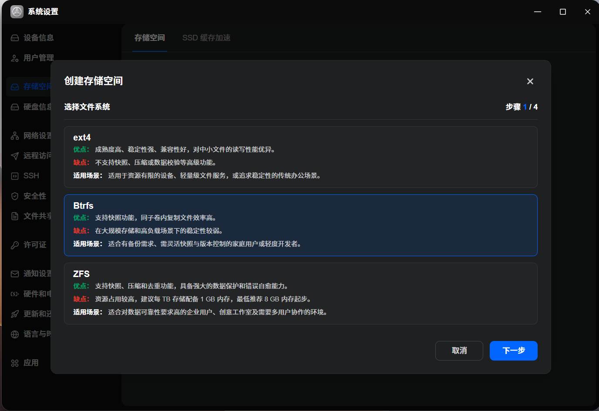Click the ext4 适用场景 description line
The image size is (599, 411).
pos(197,176)
